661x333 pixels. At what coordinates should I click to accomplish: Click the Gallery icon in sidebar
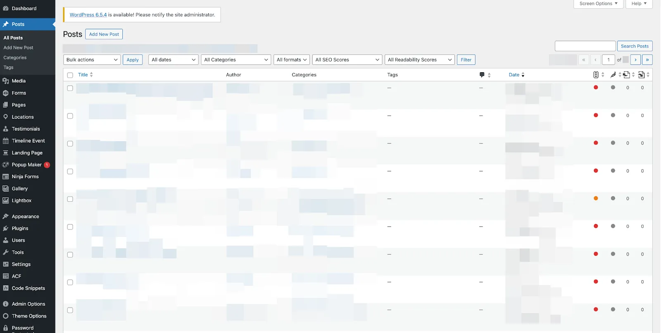[6, 189]
